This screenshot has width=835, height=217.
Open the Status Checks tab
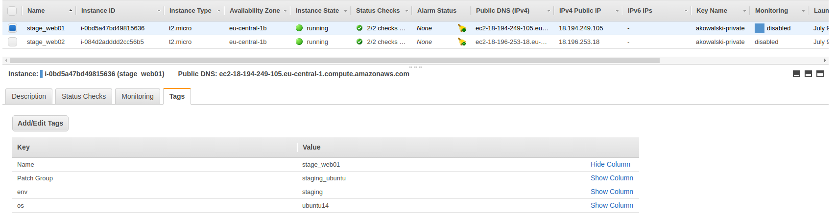coord(84,96)
